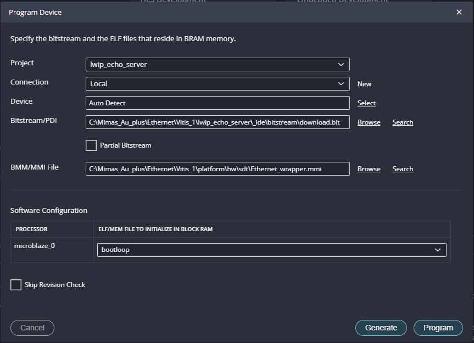Click the BMM/MMI file path field
Image resolution: width=474 pixels, height=343 pixels.
pyautogui.click(x=218, y=169)
